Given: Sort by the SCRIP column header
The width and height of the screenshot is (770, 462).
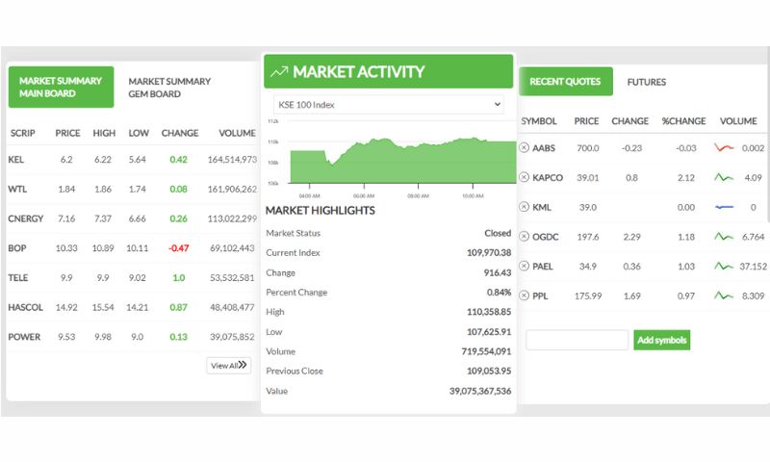Looking at the screenshot, I should (x=22, y=133).
